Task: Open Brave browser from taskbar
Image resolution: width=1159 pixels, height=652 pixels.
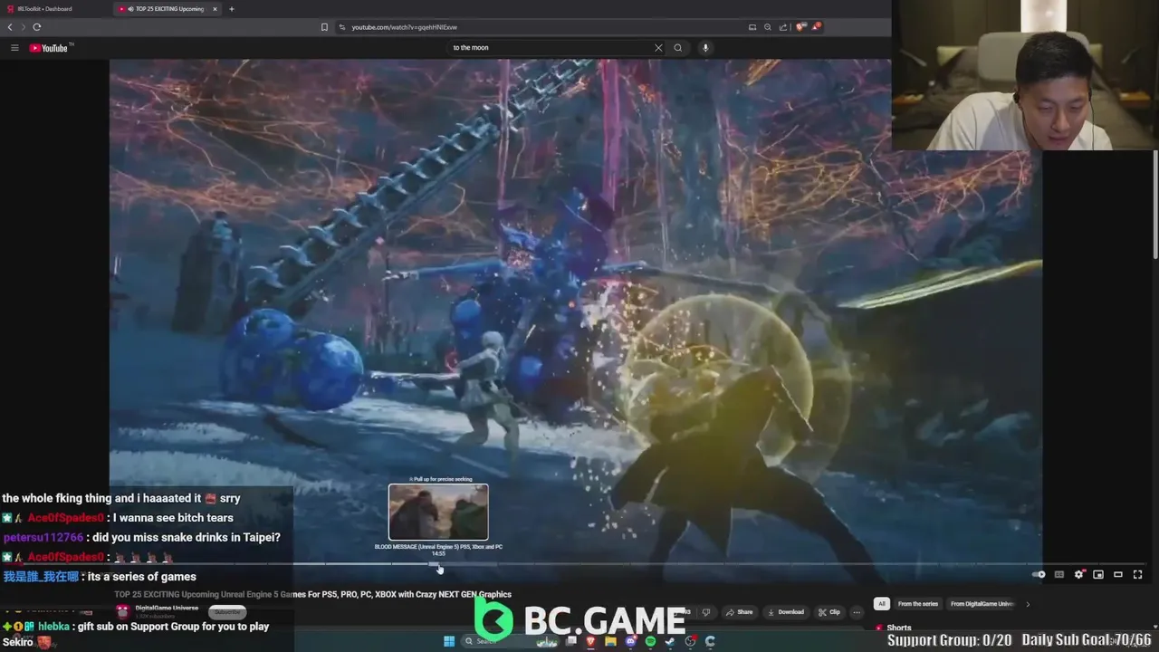Action: [590, 641]
